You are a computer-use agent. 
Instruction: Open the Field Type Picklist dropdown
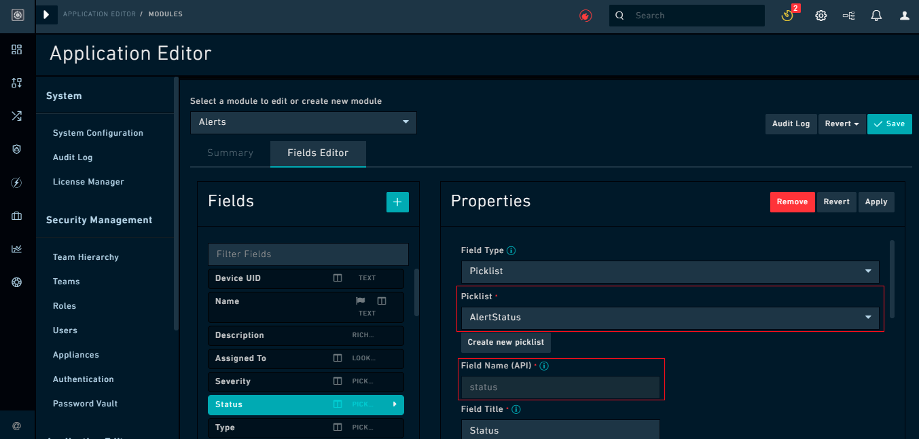click(x=669, y=271)
